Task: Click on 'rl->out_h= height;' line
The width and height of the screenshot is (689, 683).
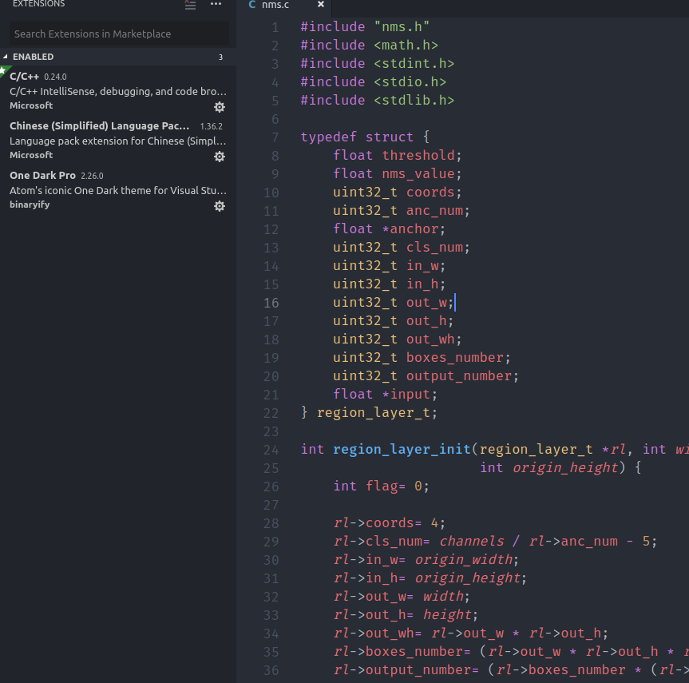Action: click(405, 614)
